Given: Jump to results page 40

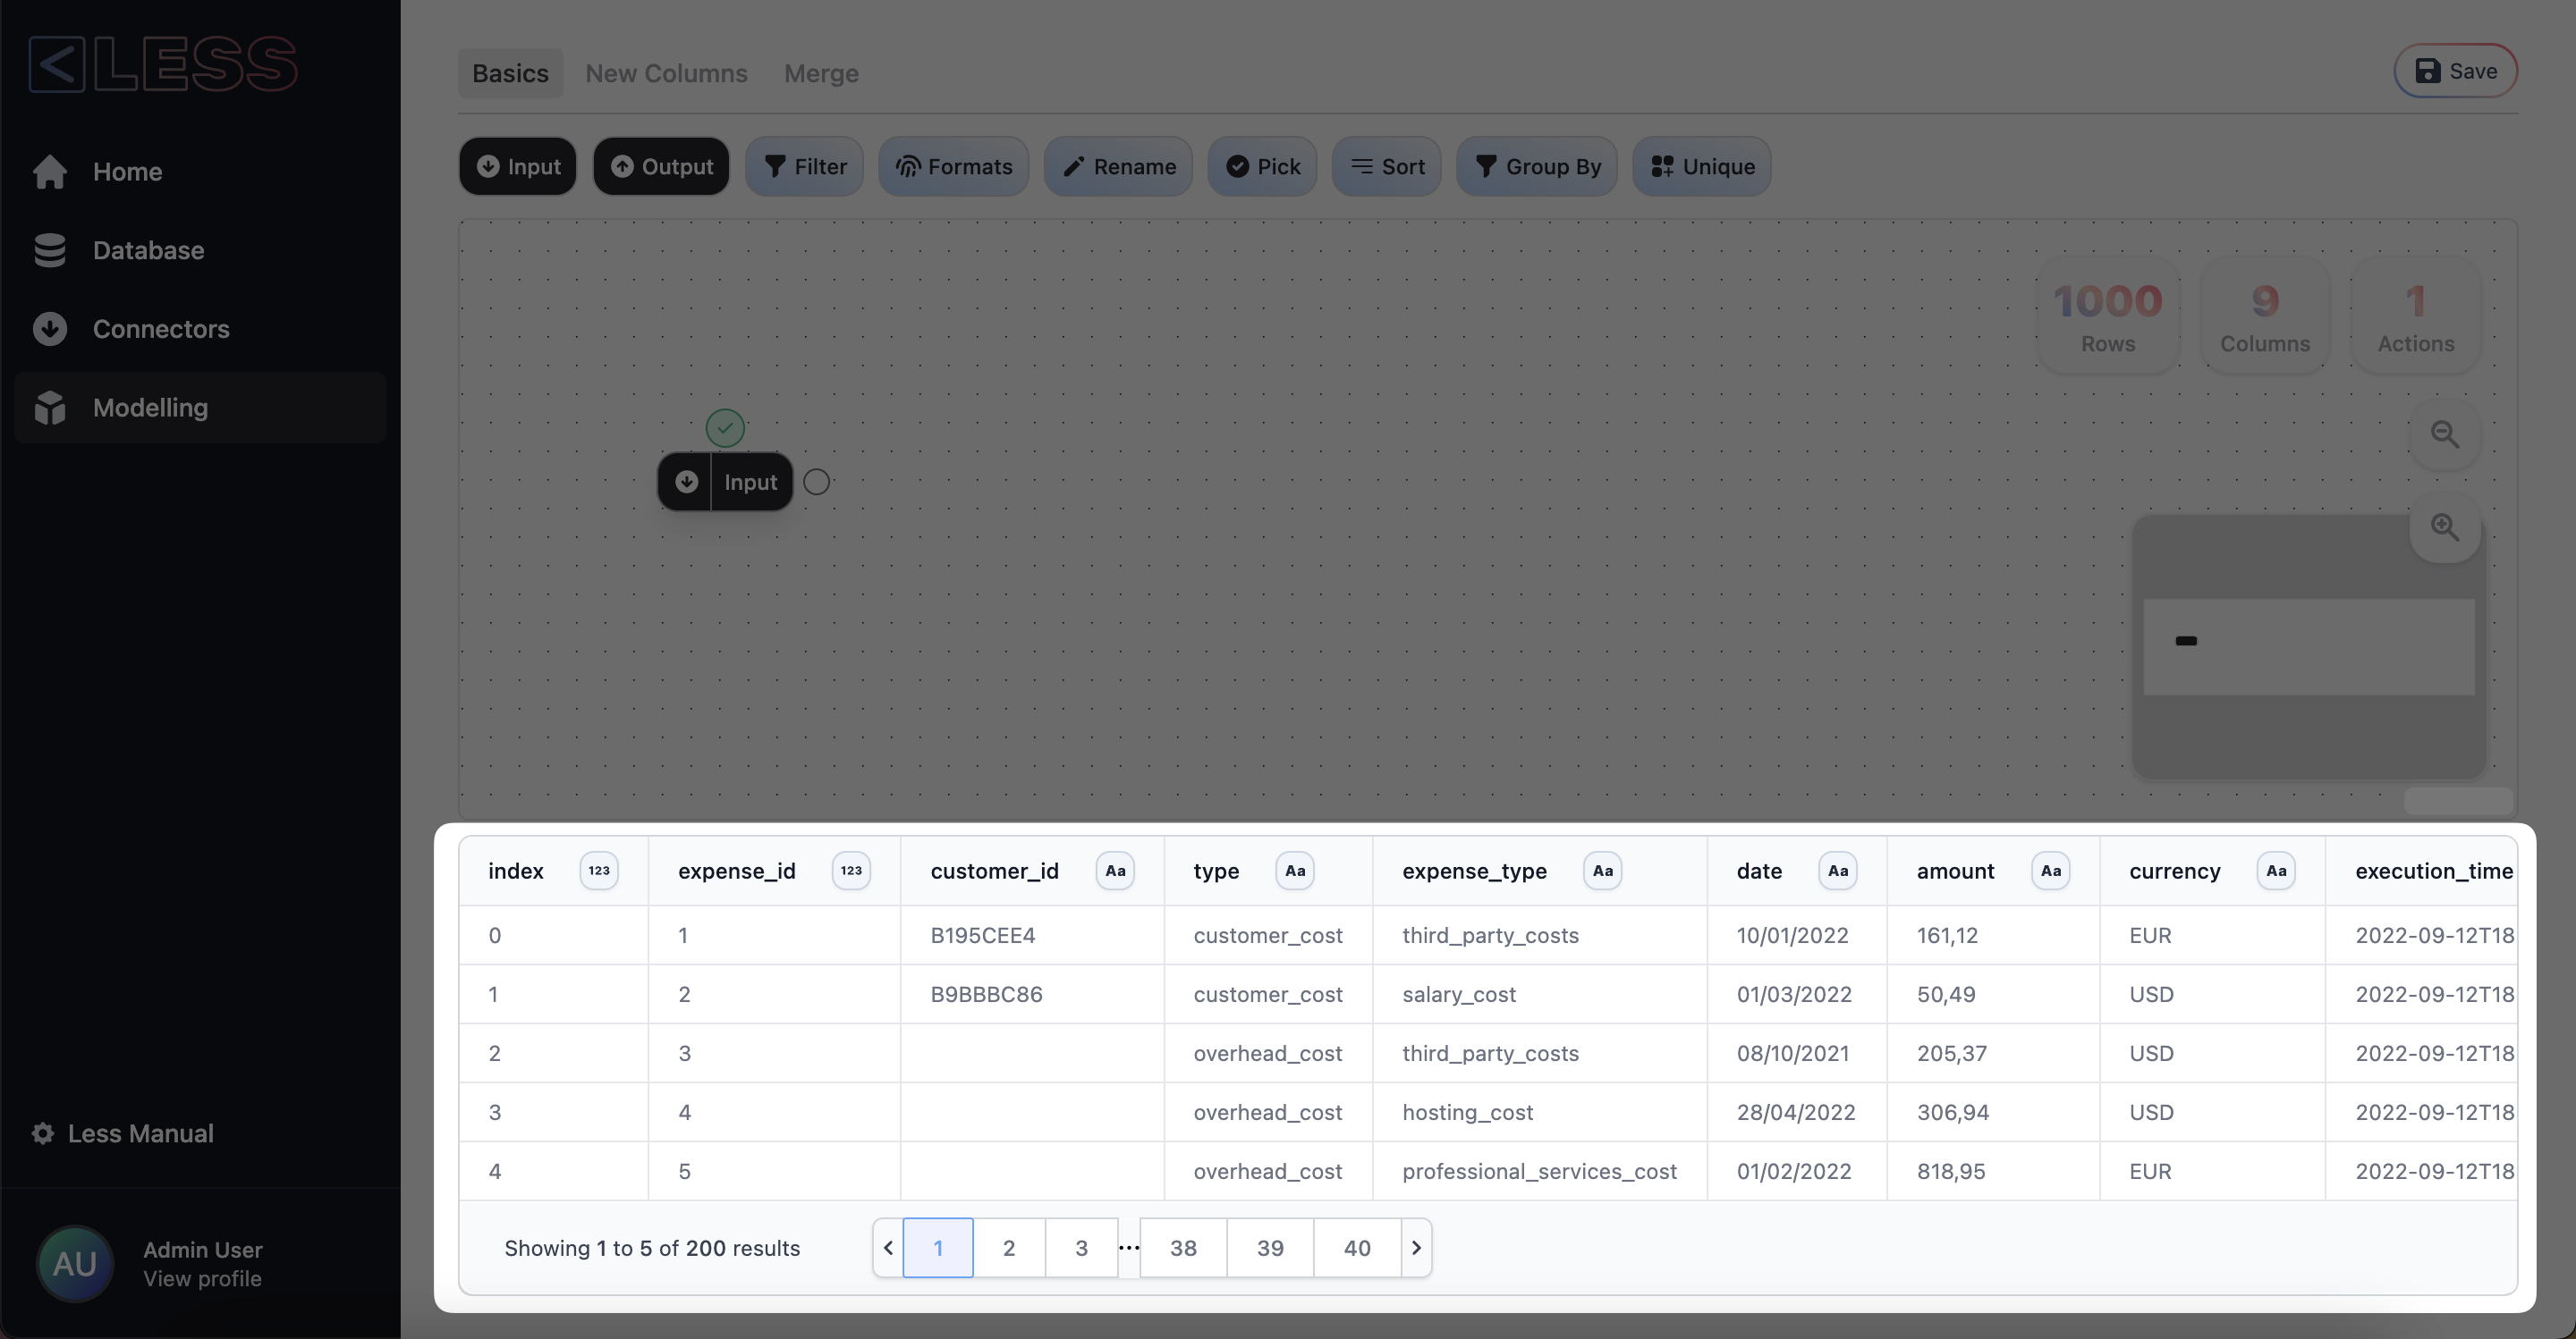Looking at the screenshot, I should coord(1356,1247).
